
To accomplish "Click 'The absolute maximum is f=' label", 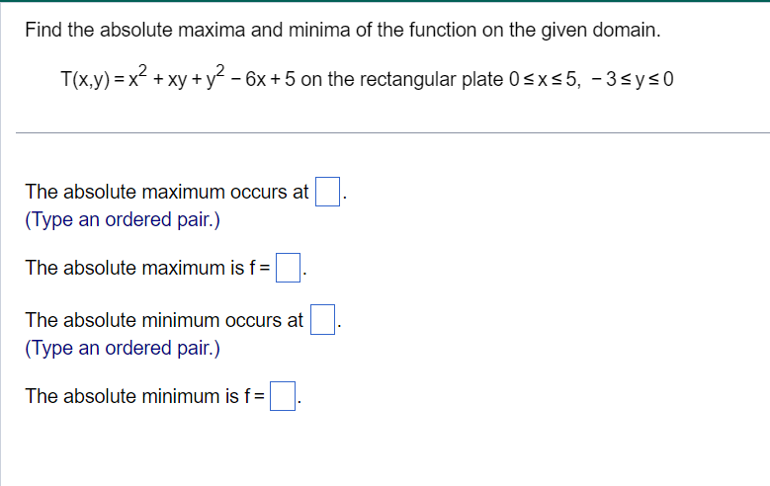I will click(x=148, y=268).
